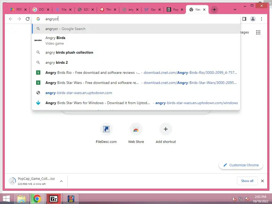Click the muted volume tray icon
The width and height of the screenshot is (272, 204).
(234, 199)
